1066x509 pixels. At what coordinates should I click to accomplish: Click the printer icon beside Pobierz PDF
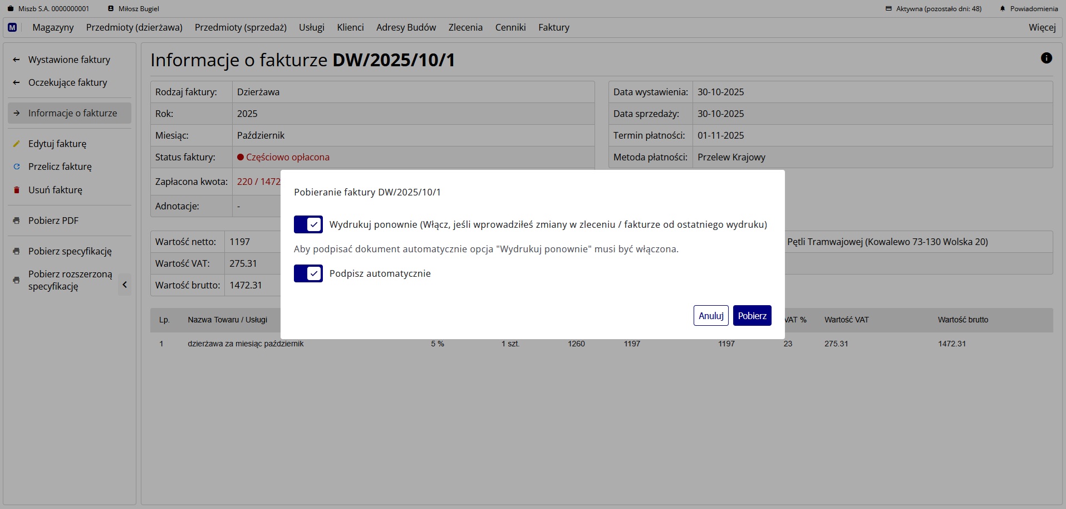pos(17,221)
